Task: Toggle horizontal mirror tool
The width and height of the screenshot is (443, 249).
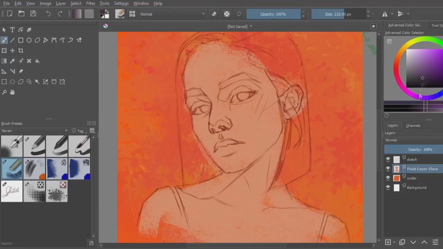Action: click(385, 14)
